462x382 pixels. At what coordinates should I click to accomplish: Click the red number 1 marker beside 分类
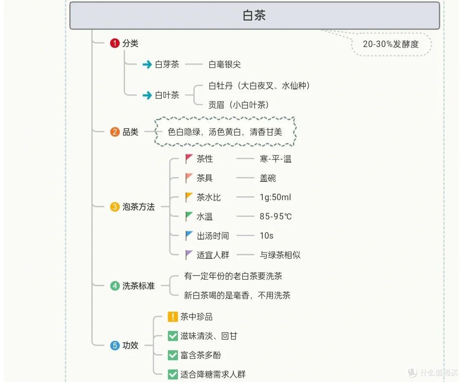pyautogui.click(x=115, y=43)
